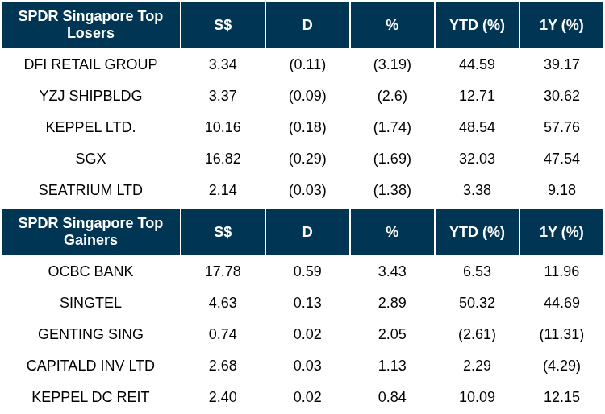Select the CAPITALD INV LTD row label
The image size is (605, 414).
90,366
